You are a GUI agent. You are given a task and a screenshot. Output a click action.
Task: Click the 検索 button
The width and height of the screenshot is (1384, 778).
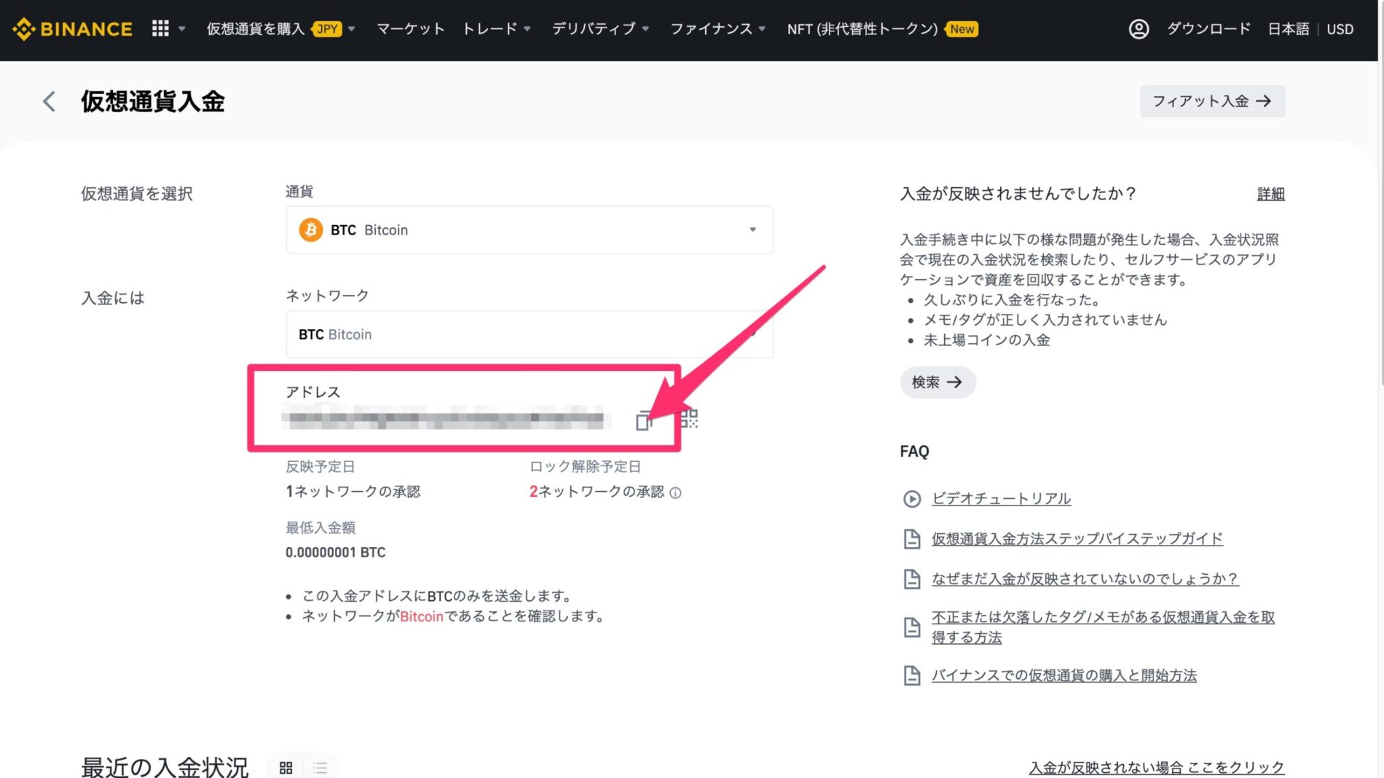click(x=937, y=382)
